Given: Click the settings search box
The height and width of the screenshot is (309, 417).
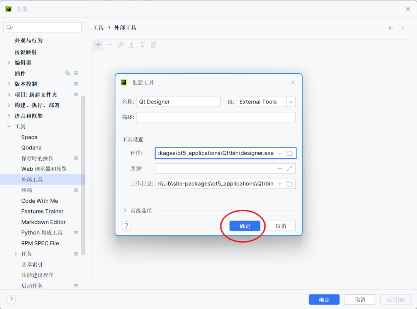Looking at the screenshot, I should pyautogui.click(x=42, y=27).
